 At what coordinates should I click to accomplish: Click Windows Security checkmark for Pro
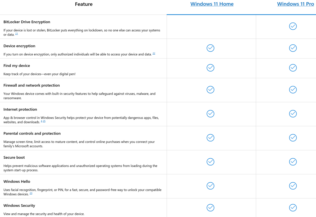tap(293, 207)
